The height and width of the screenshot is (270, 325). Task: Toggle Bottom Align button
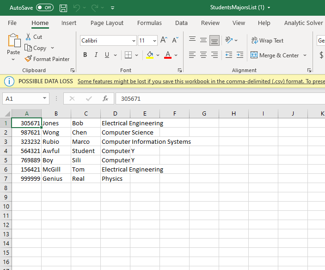(215, 40)
